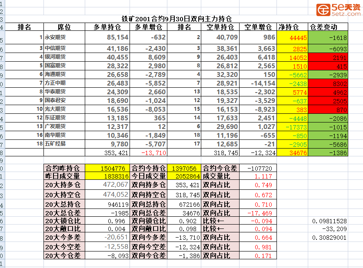This screenshot has height=268, width=363.
Task: Select the red cell showing 8302
Action: click(x=328, y=83)
